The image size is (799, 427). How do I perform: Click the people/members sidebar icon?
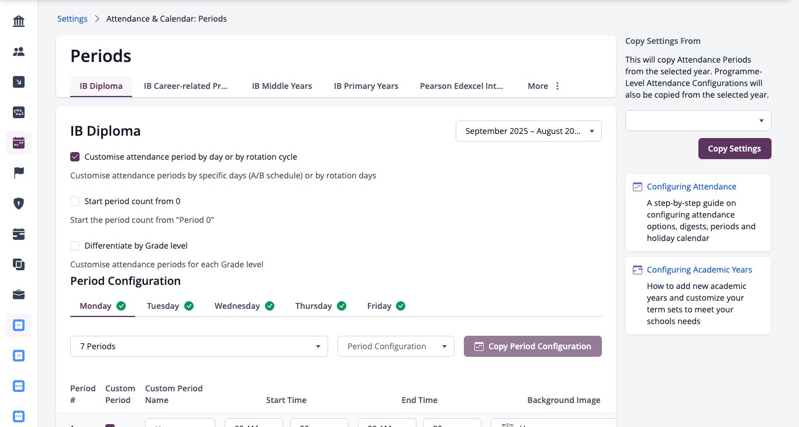19,52
